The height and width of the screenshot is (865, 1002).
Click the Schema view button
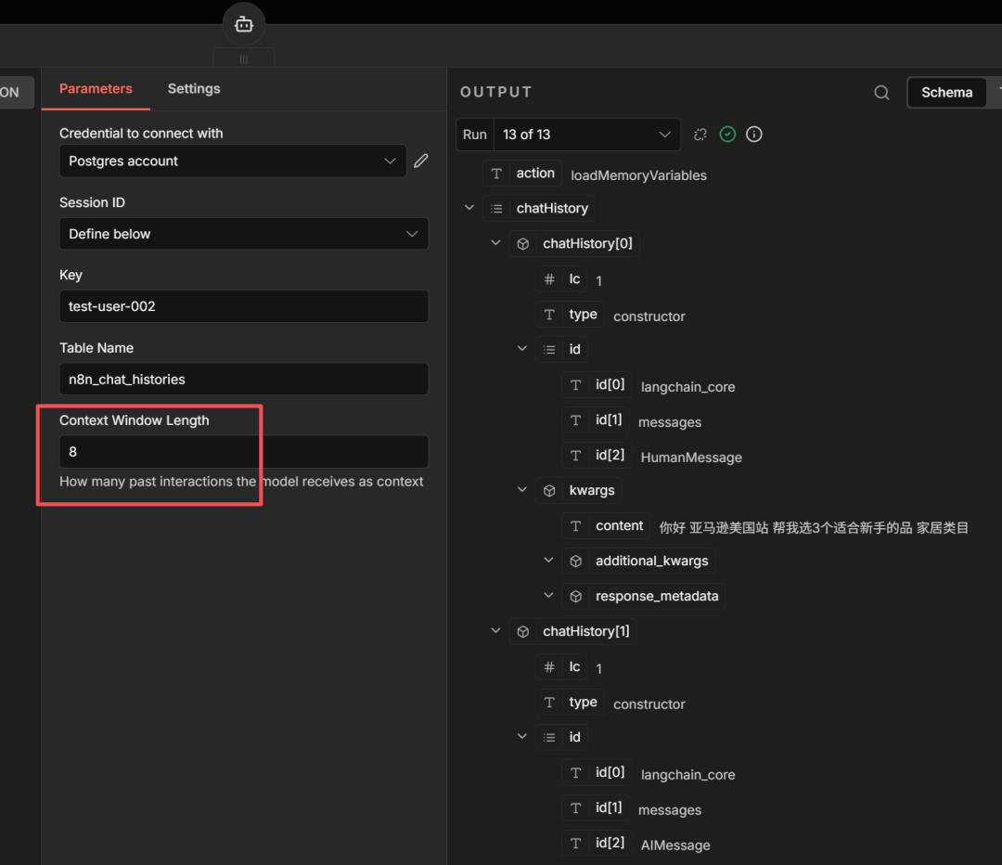(x=946, y=92)
